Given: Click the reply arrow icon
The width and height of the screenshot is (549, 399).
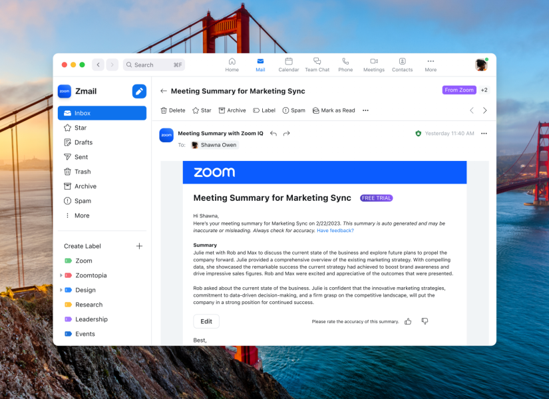Looking at the screenshot, I should (274, 134).
